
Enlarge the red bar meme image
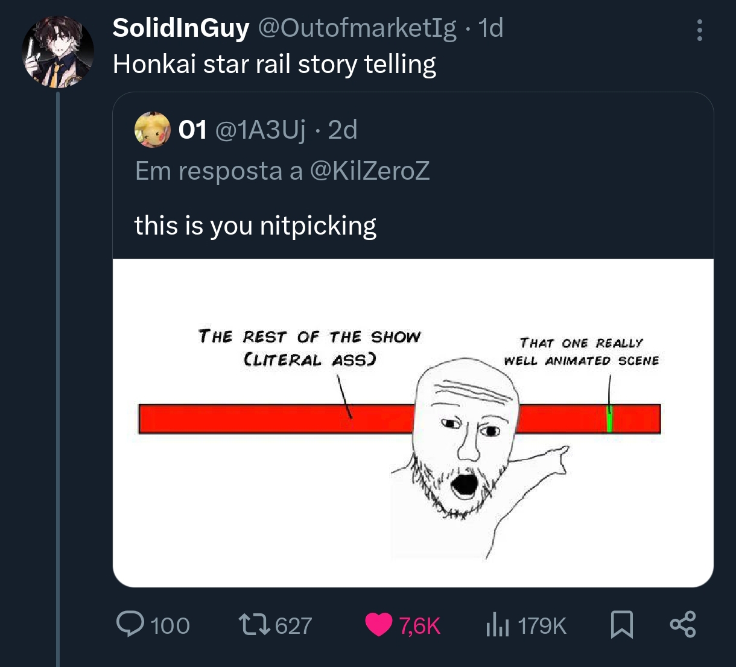click(413, 422)
